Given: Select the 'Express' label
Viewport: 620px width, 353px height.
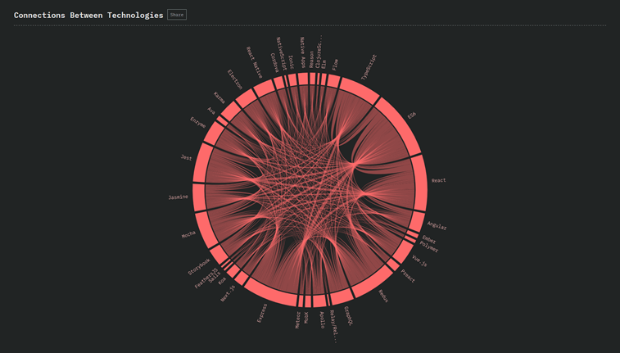Looking at the screenshot, I should (262, 314).
